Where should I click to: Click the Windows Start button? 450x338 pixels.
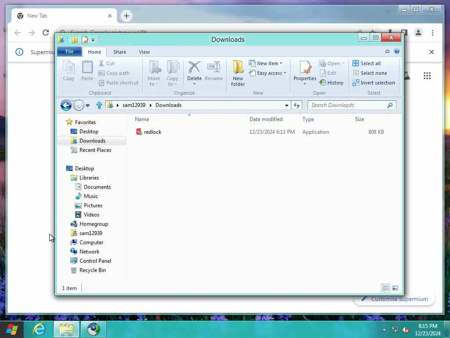(12, 329)
